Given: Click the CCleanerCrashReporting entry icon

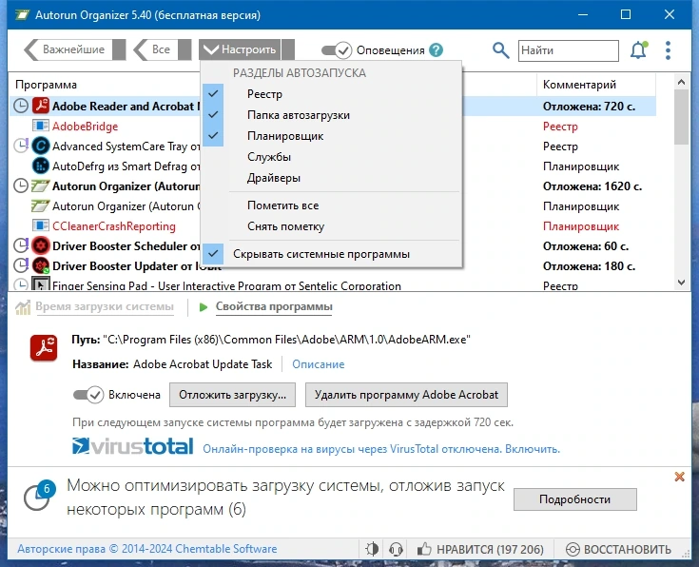Looking at the screenshot, I should 41,225.
